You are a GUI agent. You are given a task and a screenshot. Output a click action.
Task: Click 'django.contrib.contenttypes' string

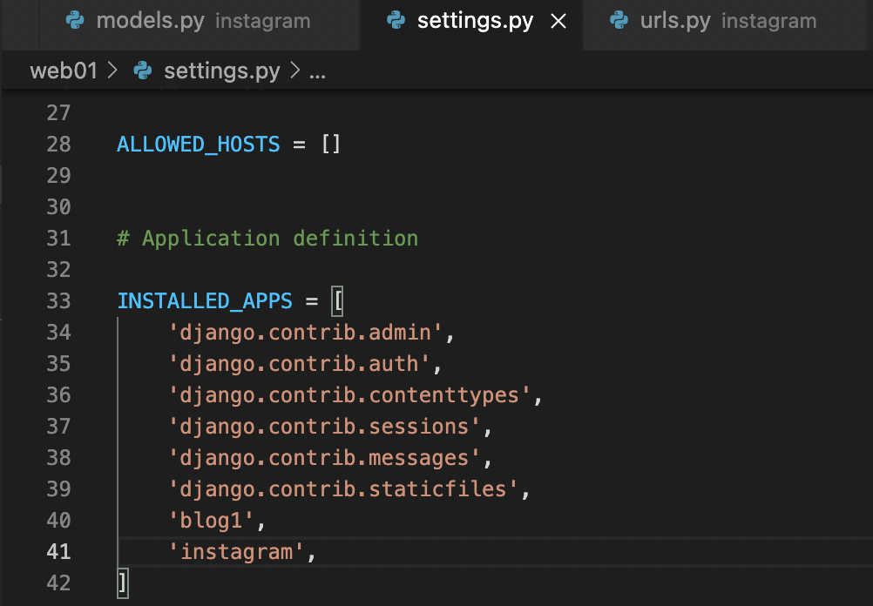[x=349, y=395]
